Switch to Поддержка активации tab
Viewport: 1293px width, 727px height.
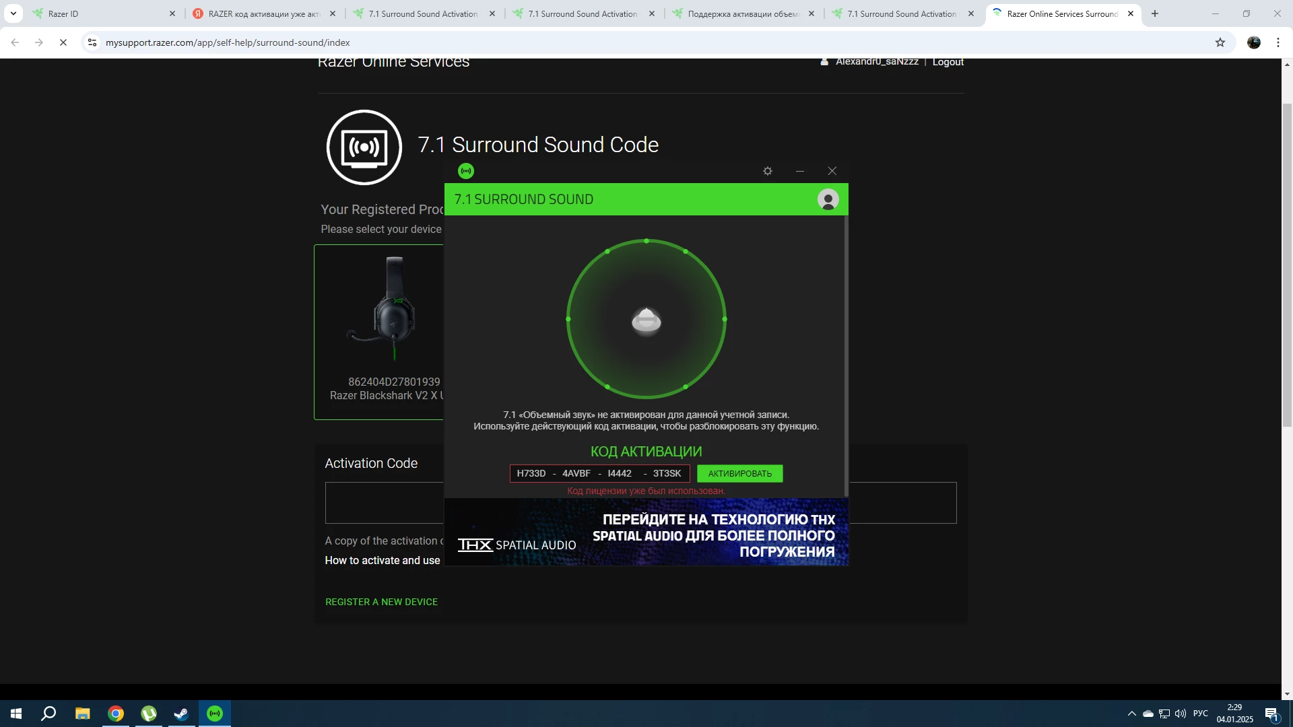[x=741, y=13]
